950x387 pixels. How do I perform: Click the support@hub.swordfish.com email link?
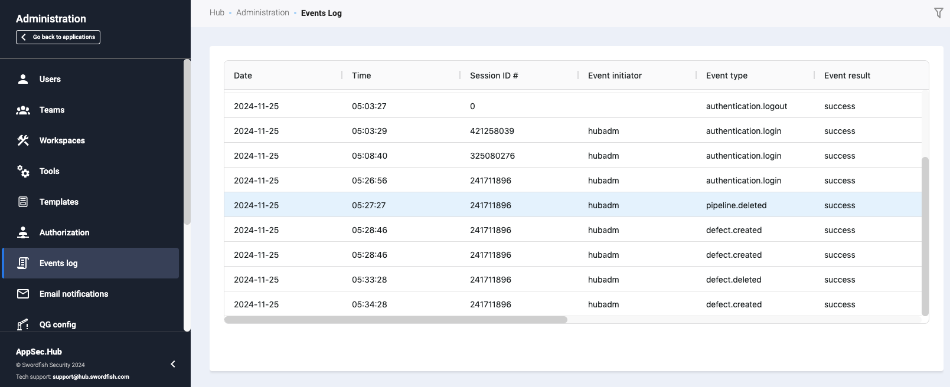point(91,376)
